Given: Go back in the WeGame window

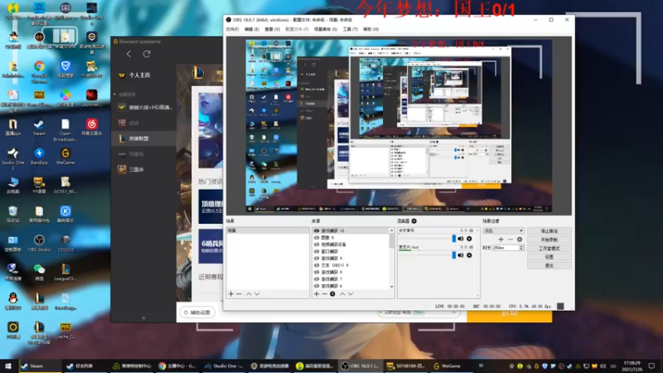Looking at the screenshot, I should click(129, 54).
